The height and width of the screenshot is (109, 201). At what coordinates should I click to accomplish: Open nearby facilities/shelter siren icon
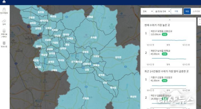(4, 33)
